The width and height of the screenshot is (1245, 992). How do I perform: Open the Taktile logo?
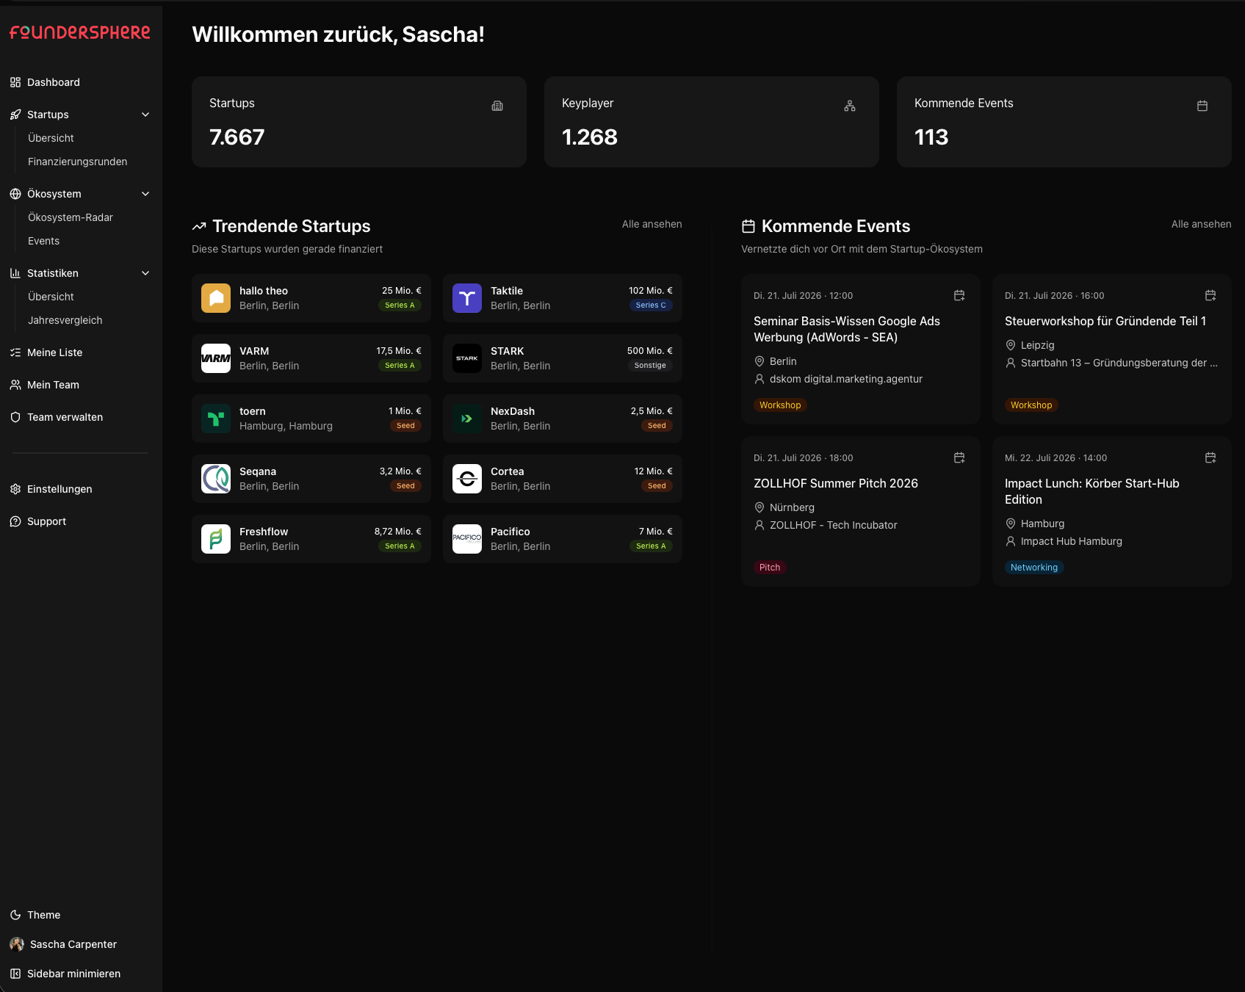[x=467, y=298]
